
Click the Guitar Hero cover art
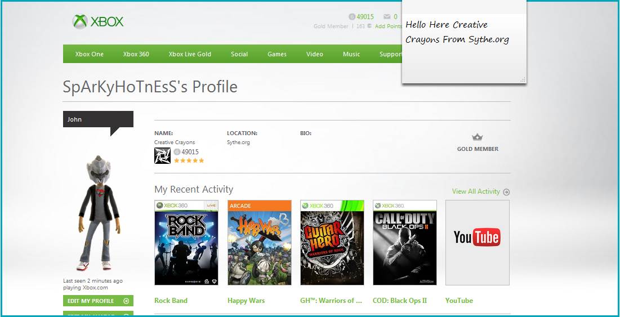[x=332, y=243]
